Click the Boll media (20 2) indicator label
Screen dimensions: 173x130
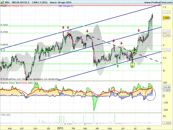pyautogui.click(x=49, y=6)
